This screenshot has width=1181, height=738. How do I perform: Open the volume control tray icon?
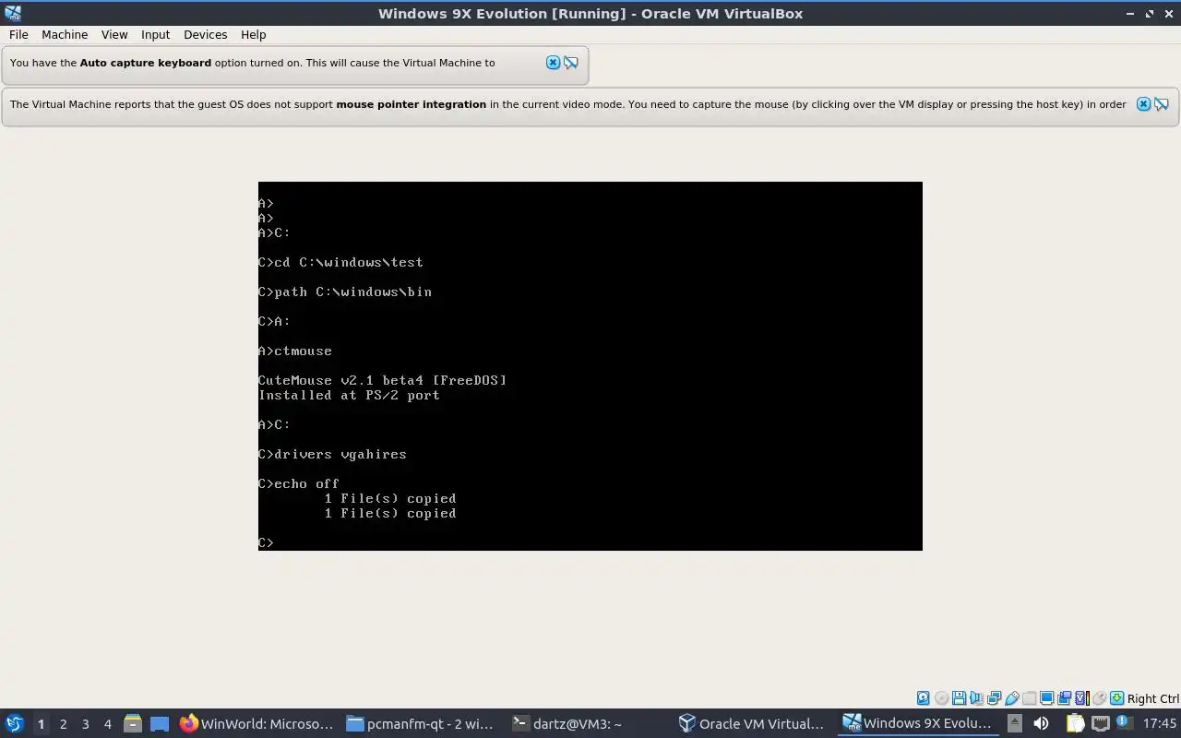1041,723
